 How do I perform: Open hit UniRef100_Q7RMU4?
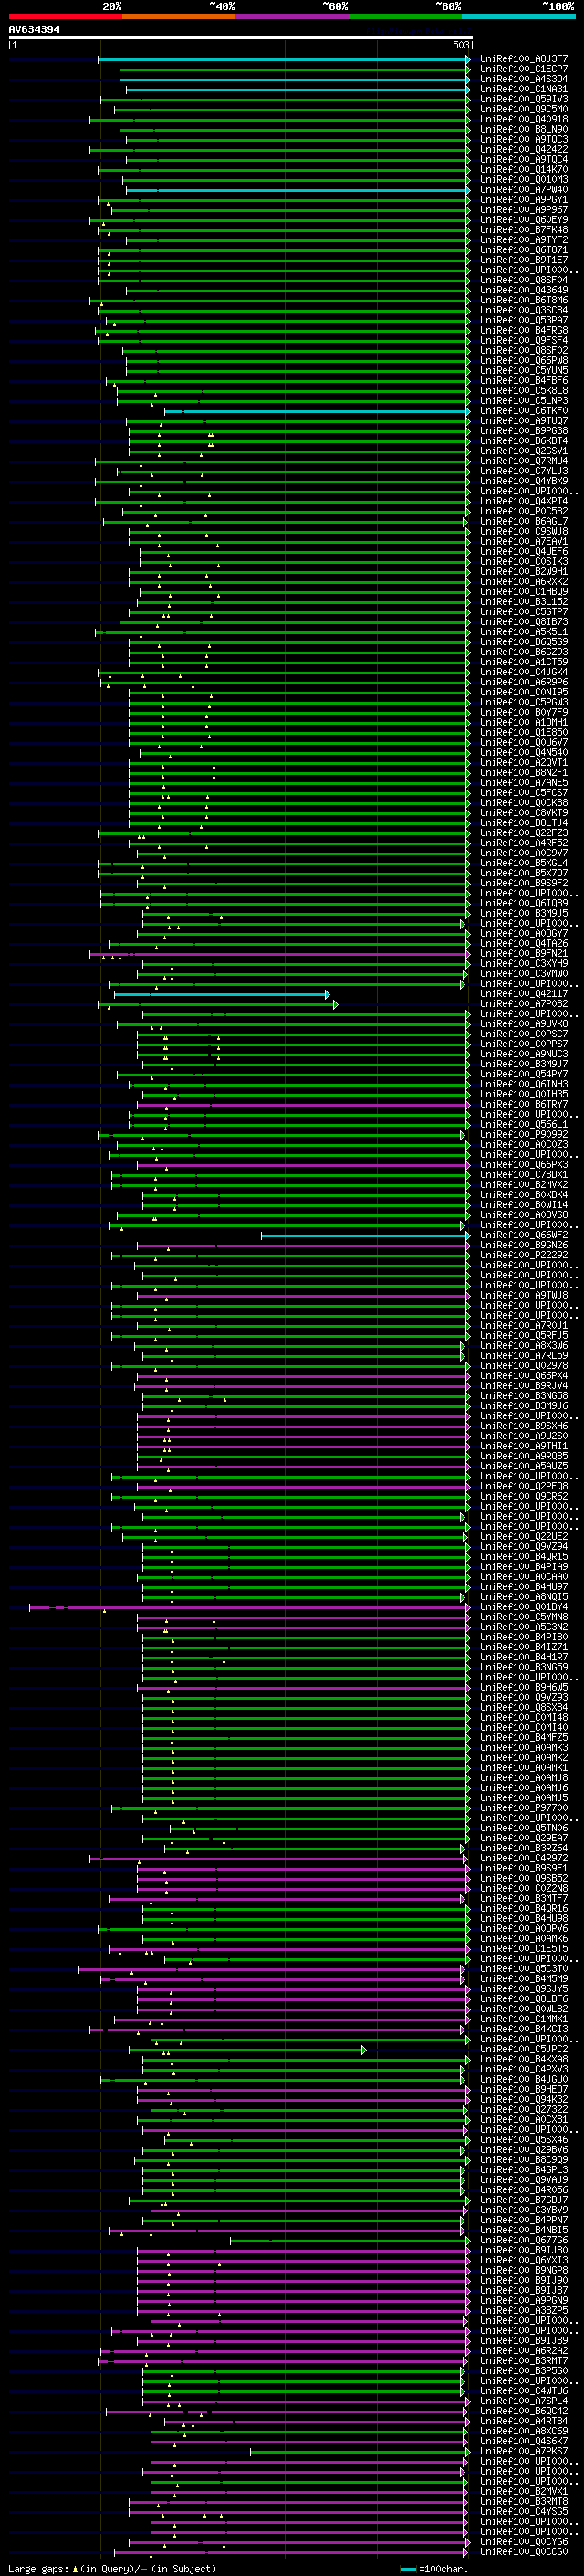524,461
